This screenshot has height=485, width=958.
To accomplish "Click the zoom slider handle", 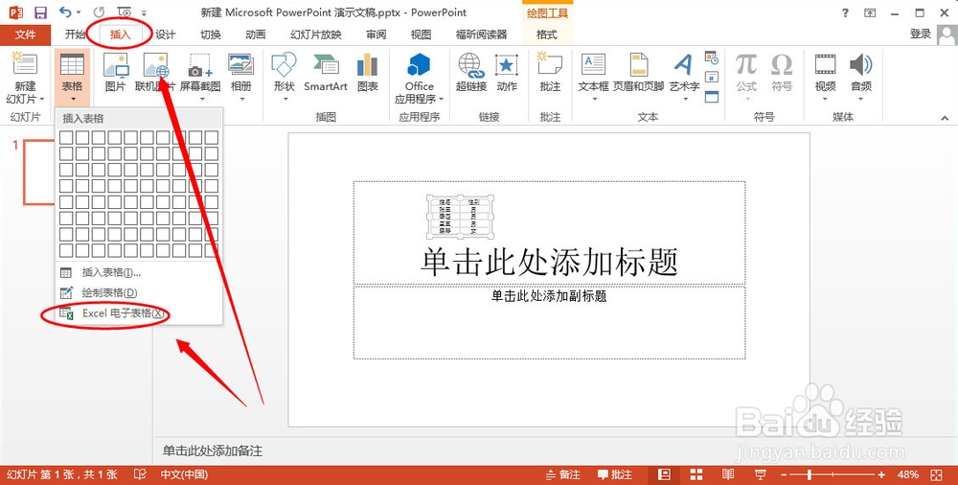I will coord(810,474).
